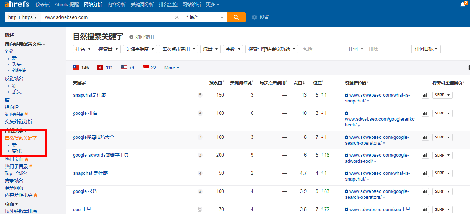Open SERP dropdown for snapchat是什麼 row
This screenshot has height=214, width=470.
(442, 95)
